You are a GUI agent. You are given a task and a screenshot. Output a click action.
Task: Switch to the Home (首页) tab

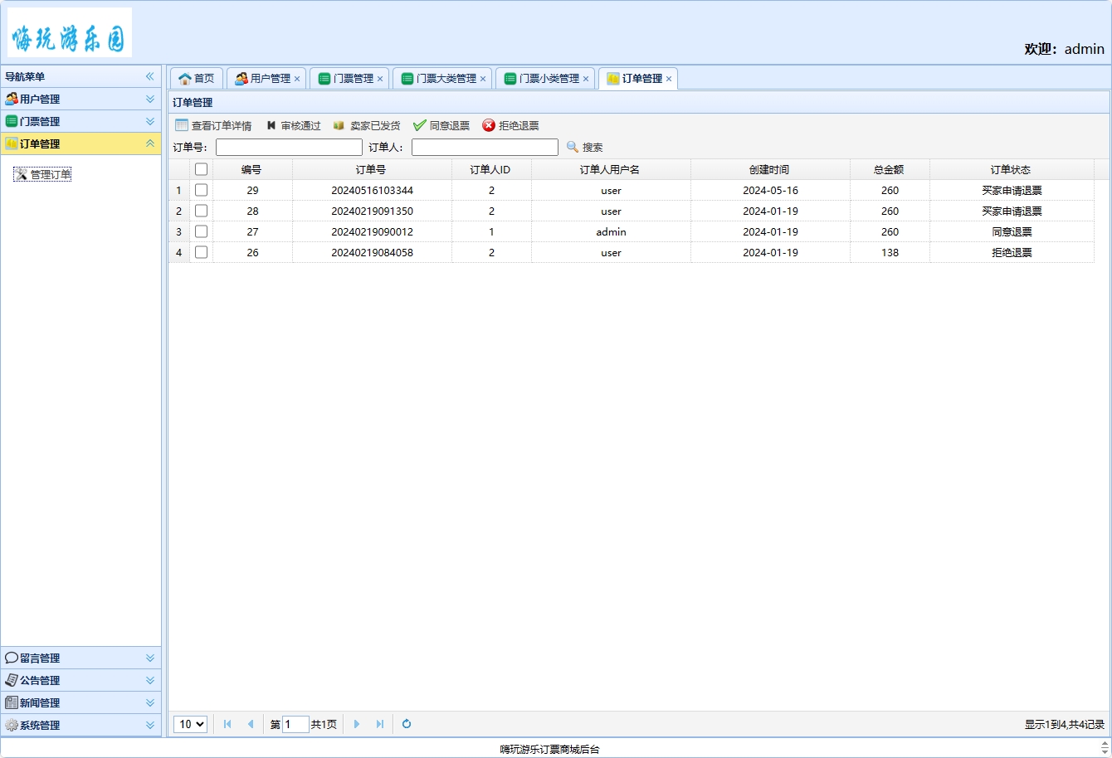pos(197,78)
